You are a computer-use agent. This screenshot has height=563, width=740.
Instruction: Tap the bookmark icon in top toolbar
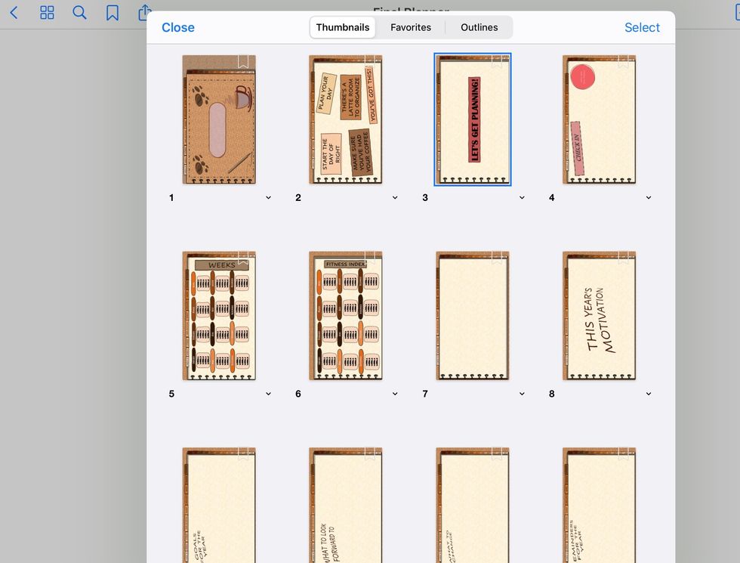pyautogui.click(x=112, y=13)
